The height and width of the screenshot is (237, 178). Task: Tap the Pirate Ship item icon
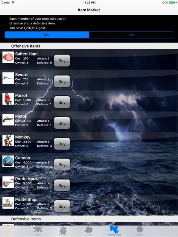(8, 203)
